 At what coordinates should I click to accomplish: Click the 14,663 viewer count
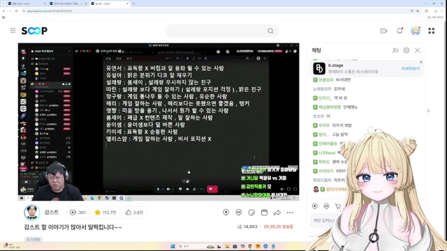click(247, 227)
